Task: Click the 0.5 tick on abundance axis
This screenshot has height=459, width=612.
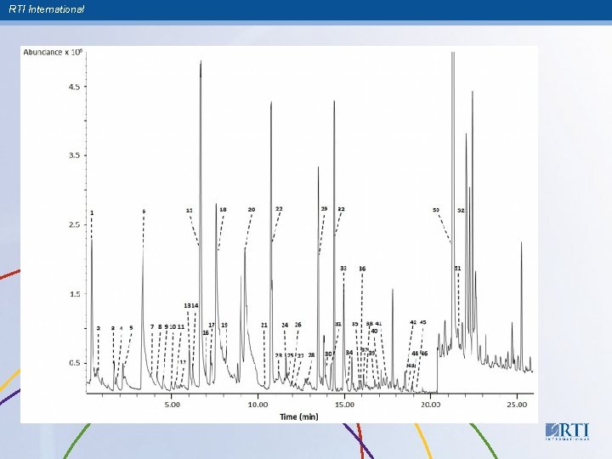Action: [74, 363]
